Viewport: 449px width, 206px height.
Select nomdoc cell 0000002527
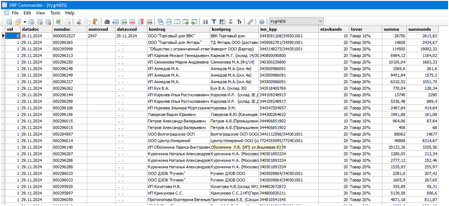(69, 36)
